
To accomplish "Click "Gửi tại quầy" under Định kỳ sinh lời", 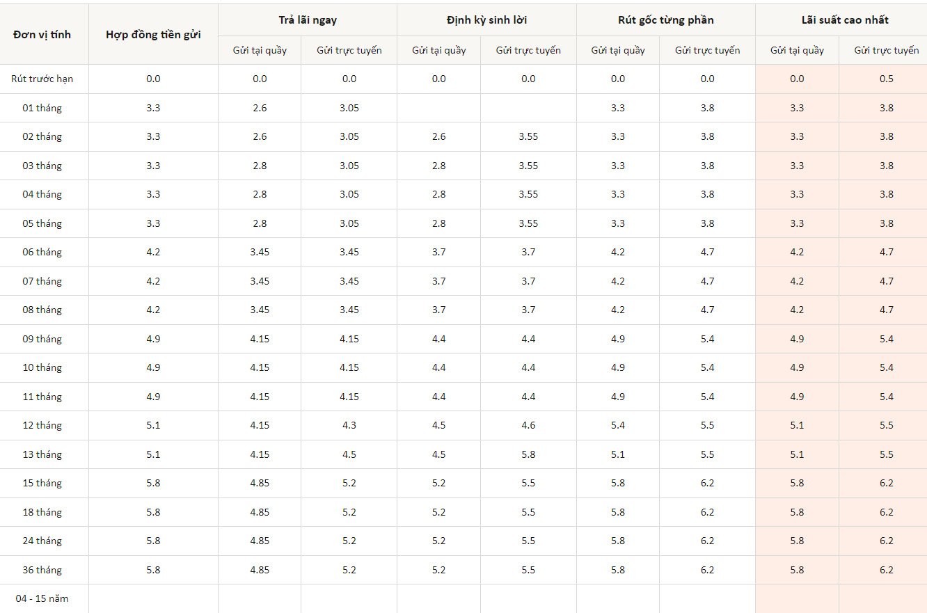I will click(438, 50).
